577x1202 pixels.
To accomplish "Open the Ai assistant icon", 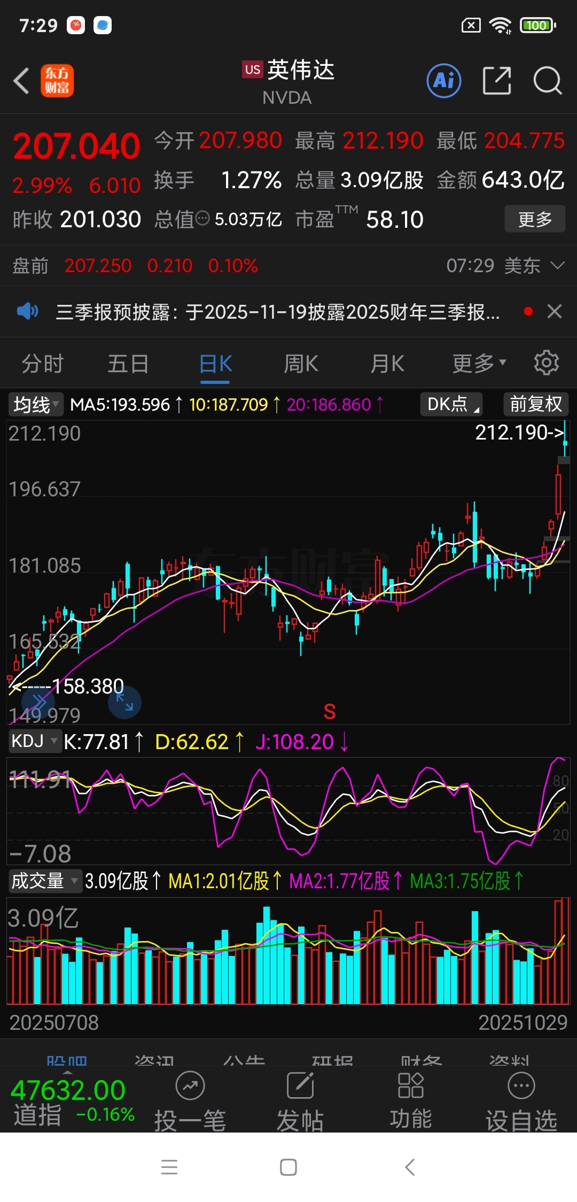I will click(x=444, y=81).
